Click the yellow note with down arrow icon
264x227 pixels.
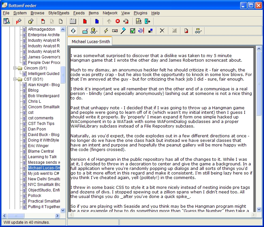pos(139,21)
